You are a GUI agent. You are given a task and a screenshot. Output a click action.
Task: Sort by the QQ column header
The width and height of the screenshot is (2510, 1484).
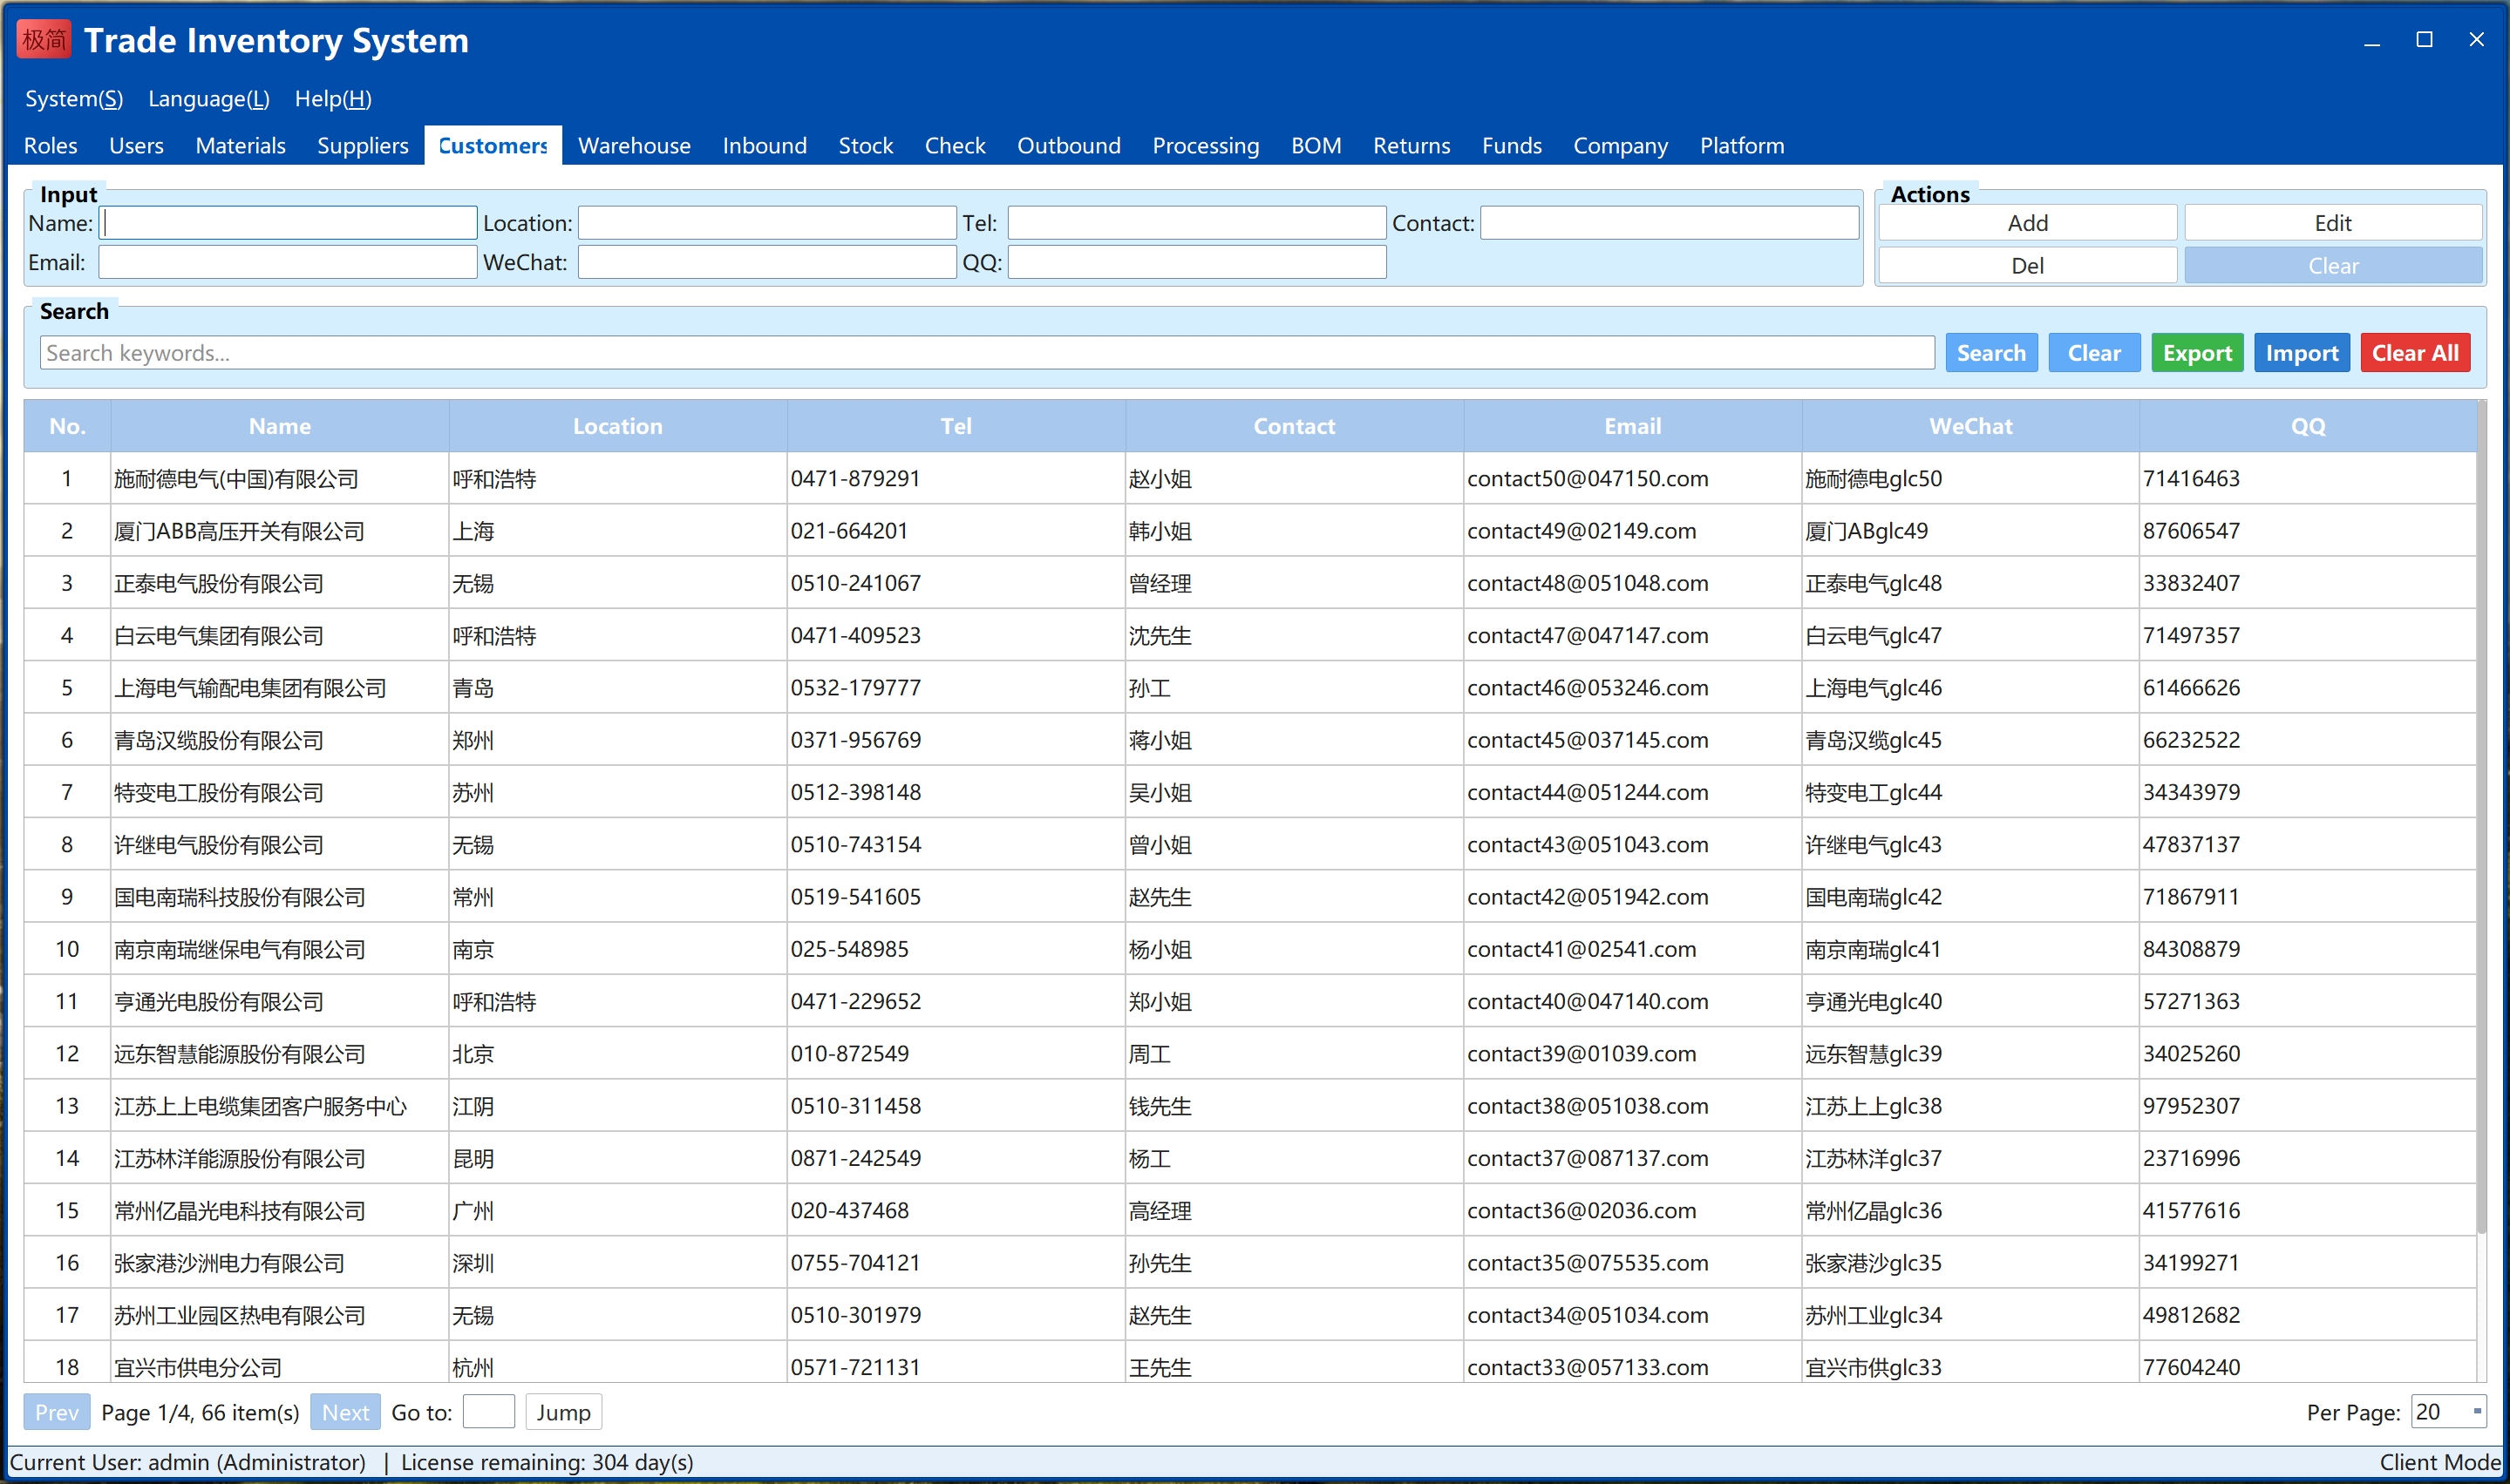(2308, 426)
